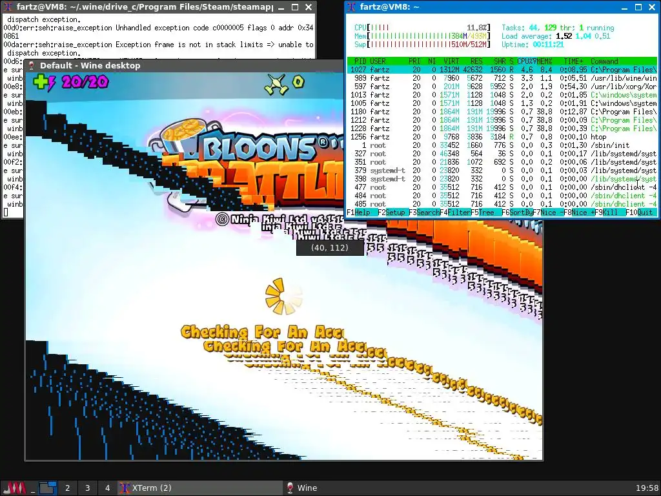Select process row PID 597 xorg in htop
Image resolution: width=661 pixels, height=496 pixels.
pos(502,87)
